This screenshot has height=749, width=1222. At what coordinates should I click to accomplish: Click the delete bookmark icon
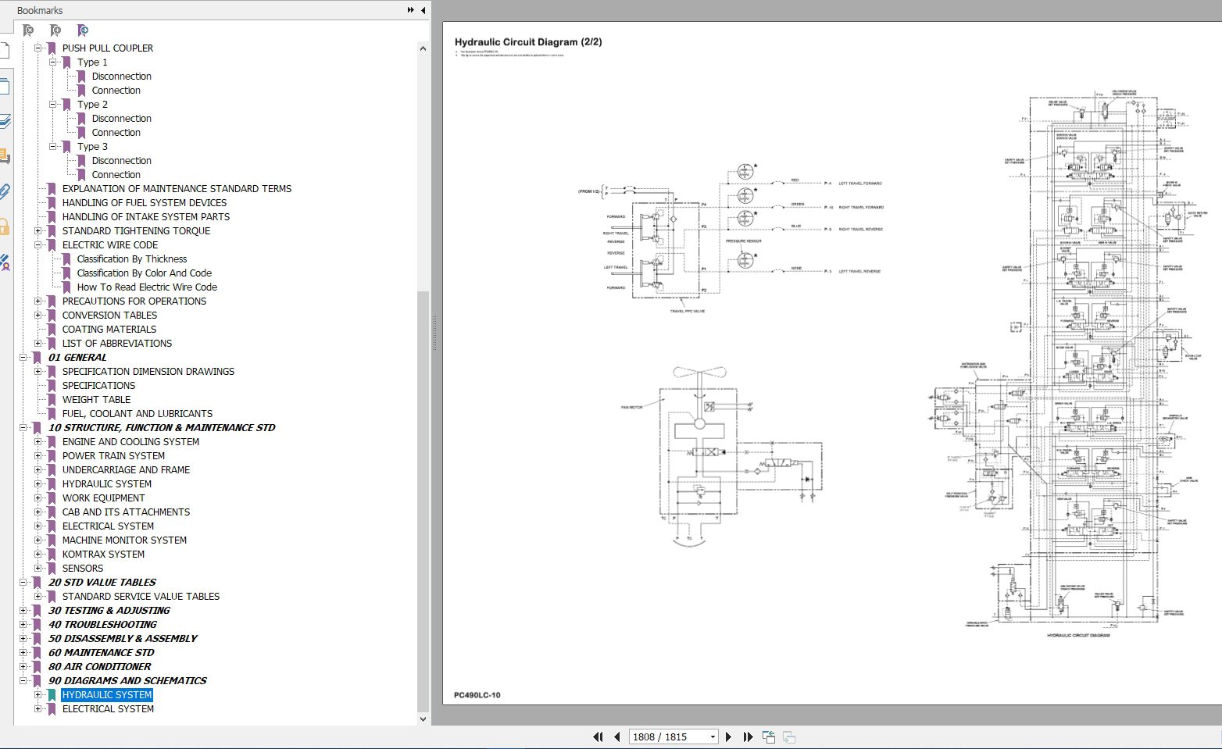click(28, 30)
